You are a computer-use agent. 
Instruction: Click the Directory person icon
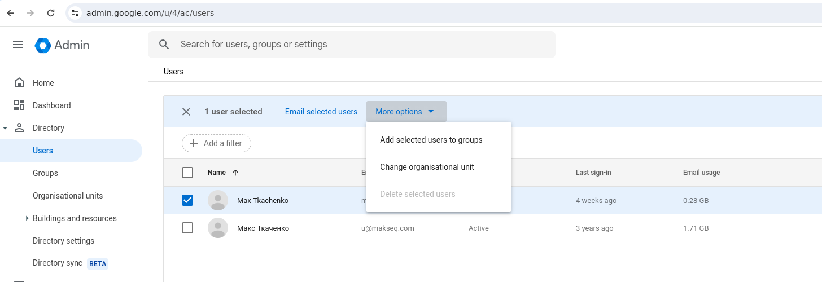(19, 128)
